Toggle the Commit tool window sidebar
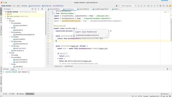 point(1,20)
